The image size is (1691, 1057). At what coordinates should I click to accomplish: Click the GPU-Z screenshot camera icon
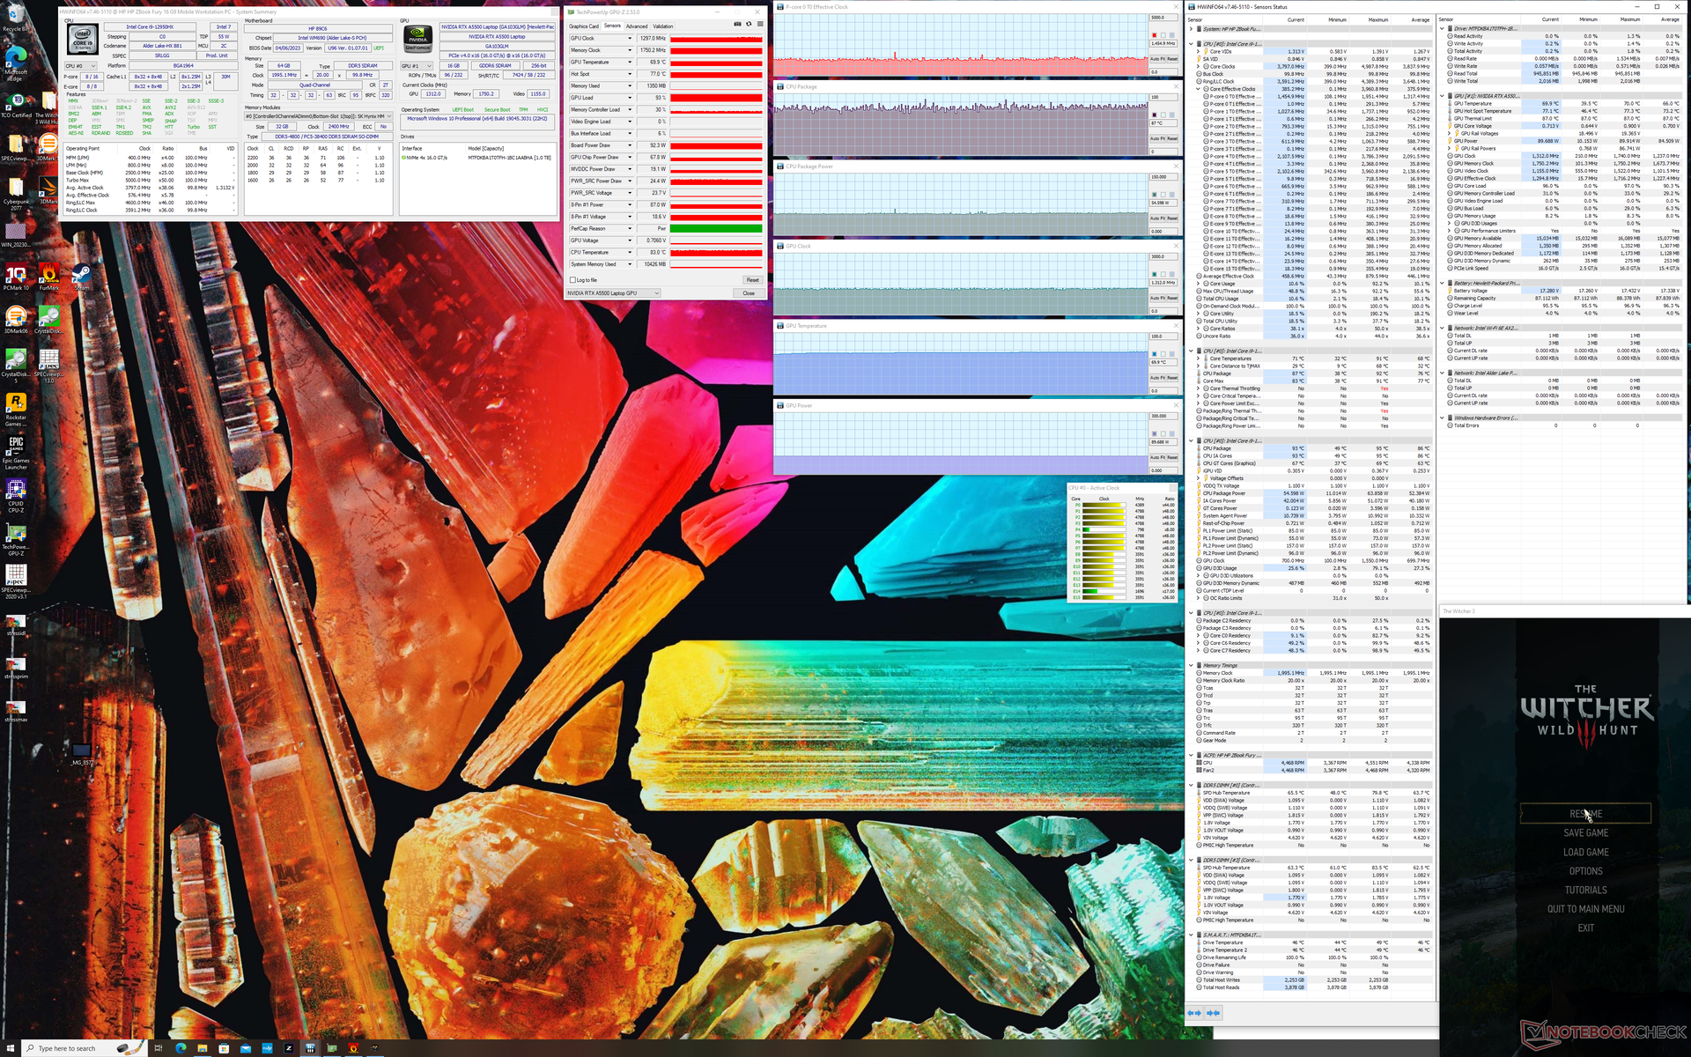click(737, 25)
